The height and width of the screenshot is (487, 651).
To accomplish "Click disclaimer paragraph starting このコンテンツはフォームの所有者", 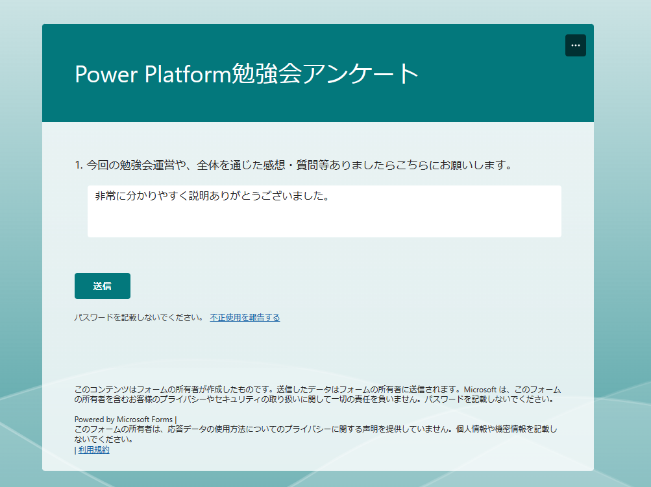I will [x=317, y=394].
